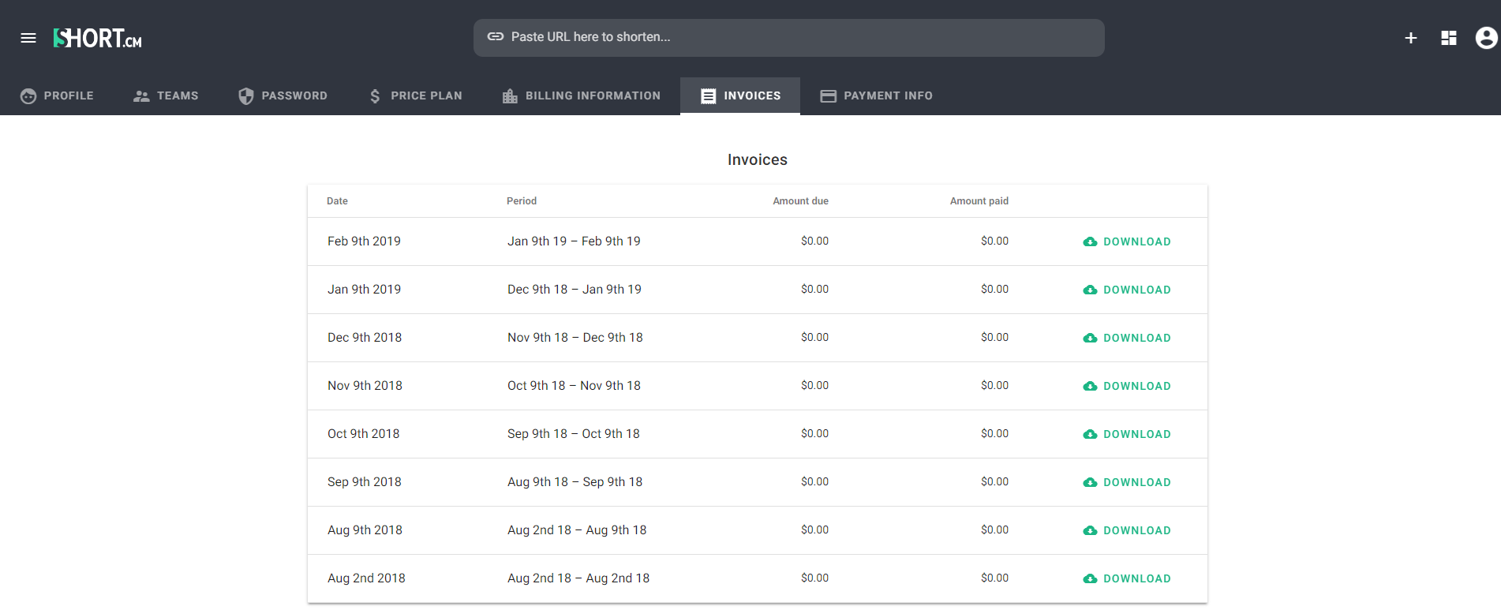Switch to the Profile tab
1501x610 pixels.
click(57, 96)
